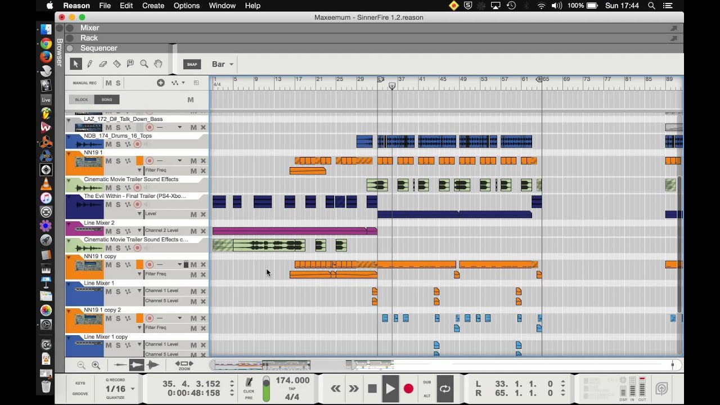This screenshot has width=720, height=405.
Task: Collapse the Line Mixer 2 track
Action: (69, 223)
